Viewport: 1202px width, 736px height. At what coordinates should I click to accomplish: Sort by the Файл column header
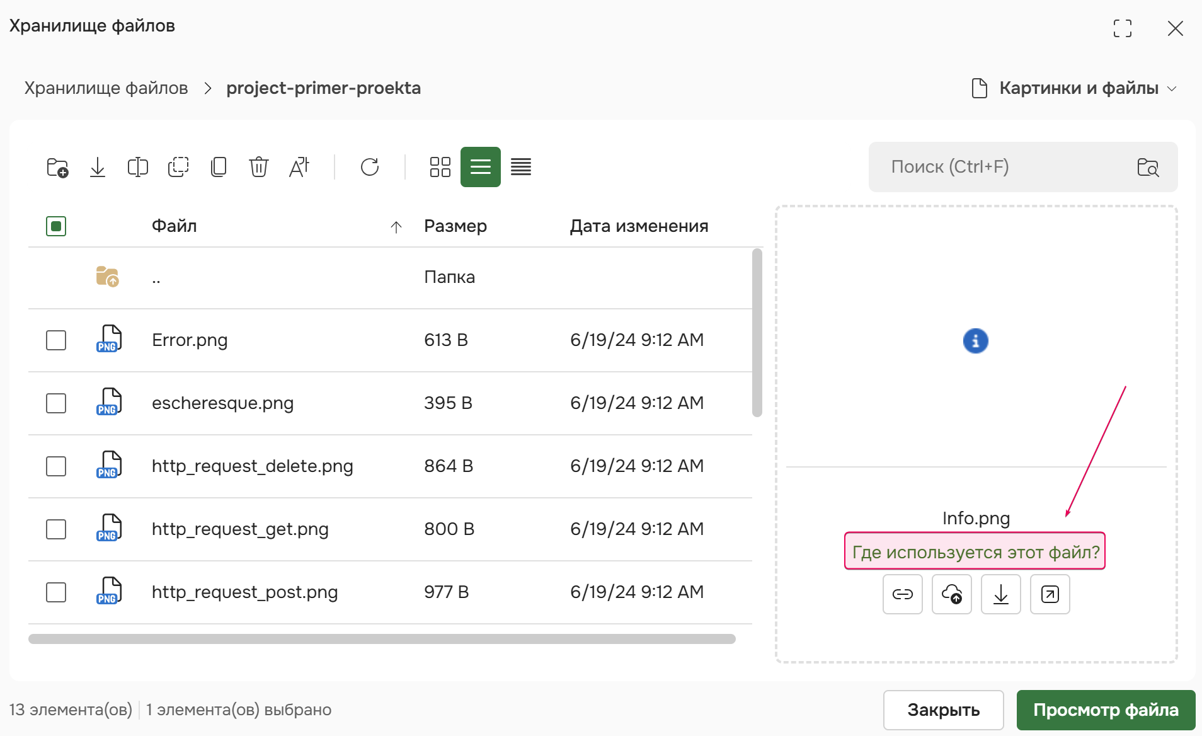175,226
